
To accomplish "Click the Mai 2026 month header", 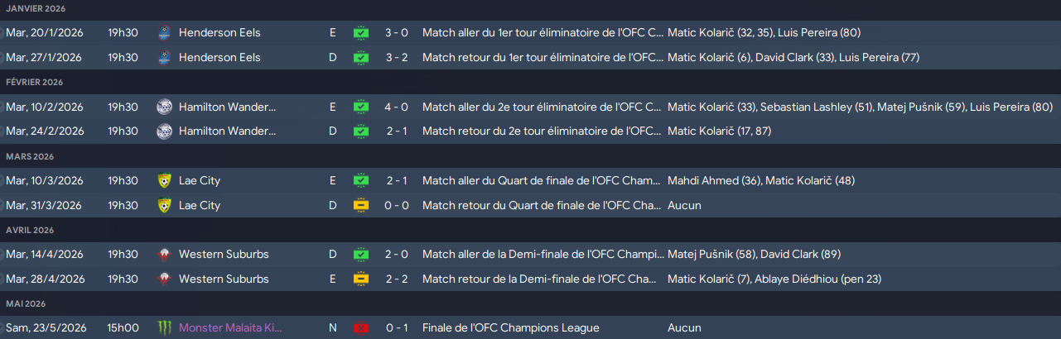I will (x=27, y=303).
